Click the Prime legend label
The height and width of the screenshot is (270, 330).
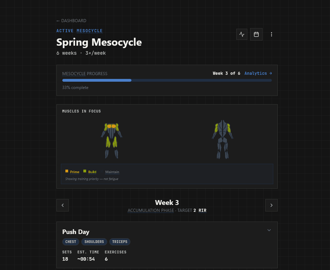(x=75, y=172)
